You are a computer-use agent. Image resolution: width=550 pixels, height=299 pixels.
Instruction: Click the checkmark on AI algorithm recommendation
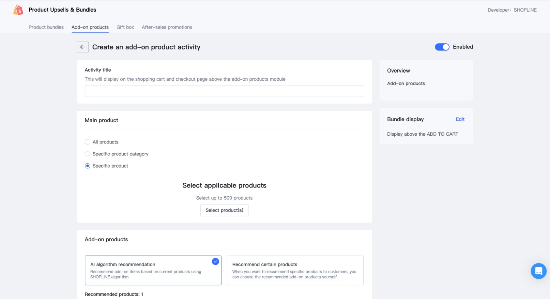215,261
